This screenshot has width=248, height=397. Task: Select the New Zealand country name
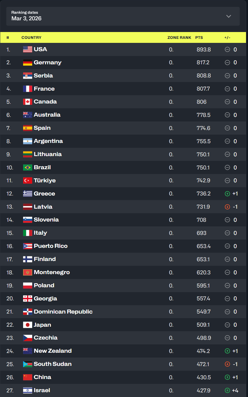pyautogui.click(x=53, y=351)
